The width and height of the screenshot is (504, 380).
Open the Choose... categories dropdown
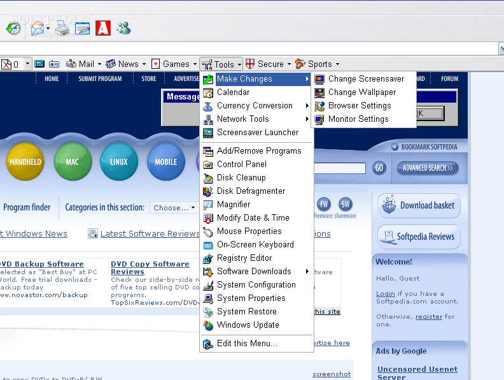pos(174,208)
